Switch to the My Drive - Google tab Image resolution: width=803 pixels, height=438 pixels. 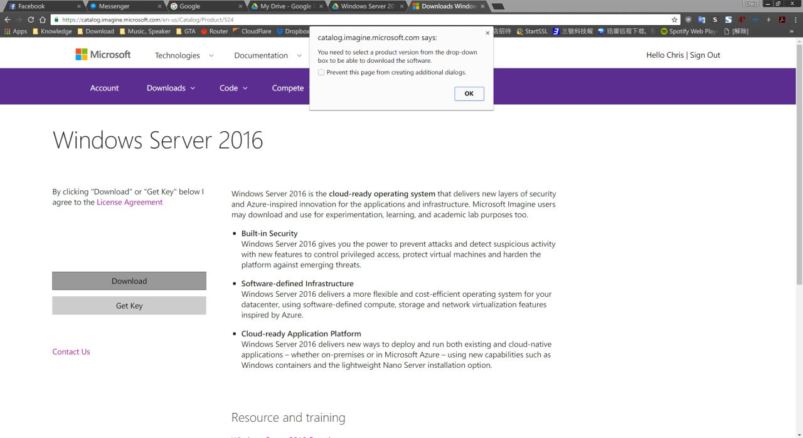[x=286, y=6]
